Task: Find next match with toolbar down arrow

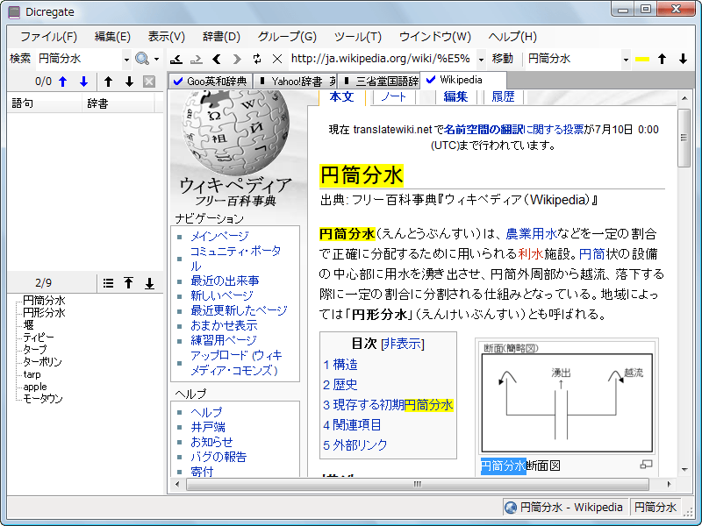Action: [683, 59]
